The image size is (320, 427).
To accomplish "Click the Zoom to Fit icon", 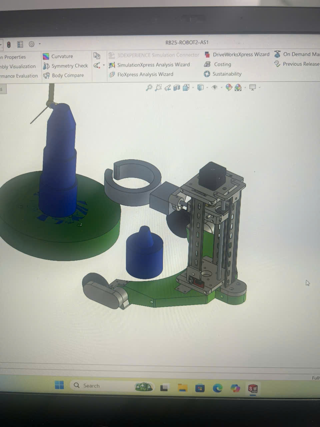I will pyautogui.click(x=149, y=88).
